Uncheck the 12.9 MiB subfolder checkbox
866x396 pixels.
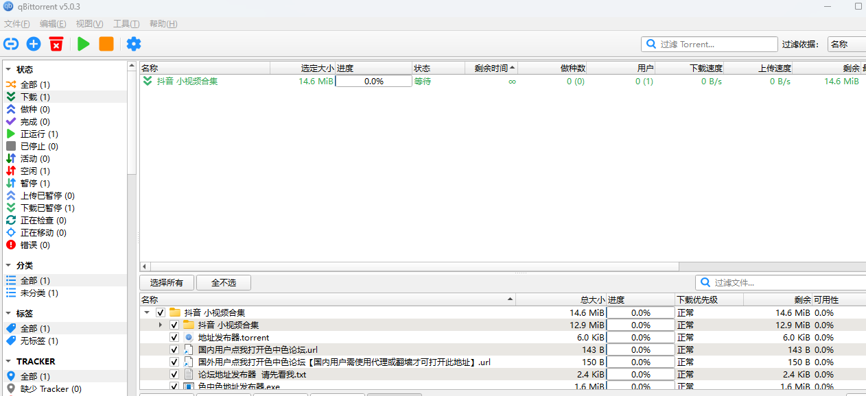click(174, 325)
